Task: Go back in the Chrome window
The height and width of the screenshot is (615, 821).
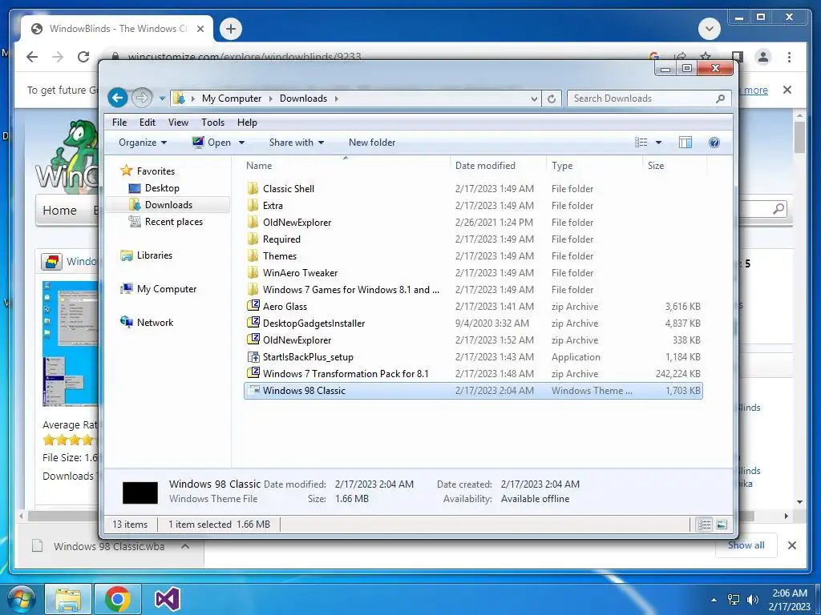Action: coord(32,57)
